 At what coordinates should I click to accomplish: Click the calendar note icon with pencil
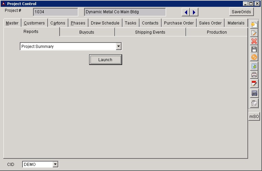pyautogui.click(x=254, y=84)
